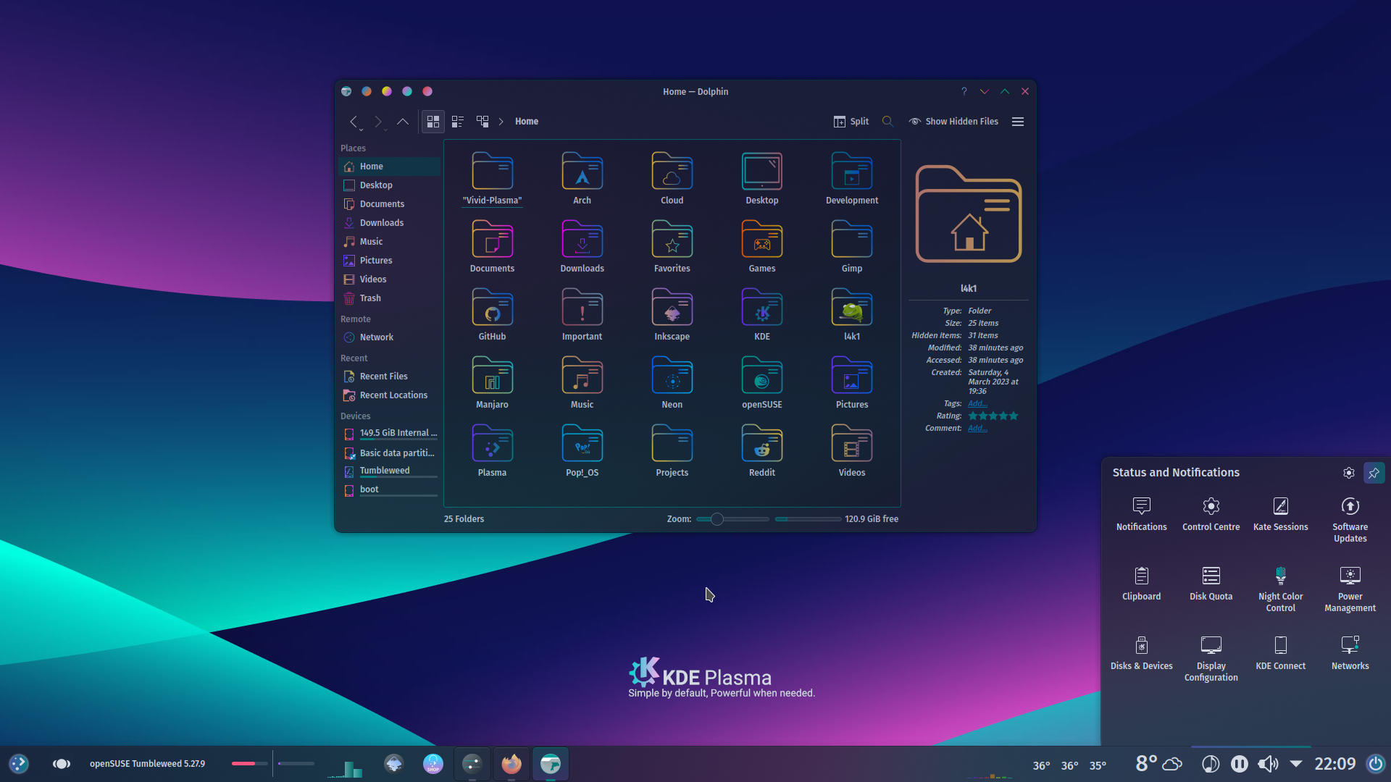Open Kate Sessions in the system tray popup
Screen dimensions: 1391x782
pyautogui.click(x=1280, y=515)
